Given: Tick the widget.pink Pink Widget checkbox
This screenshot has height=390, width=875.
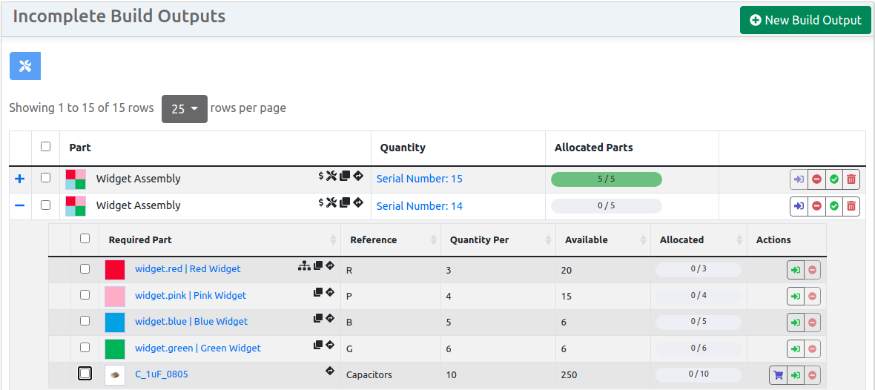Looking at the screenshot, I should (85, 295).
